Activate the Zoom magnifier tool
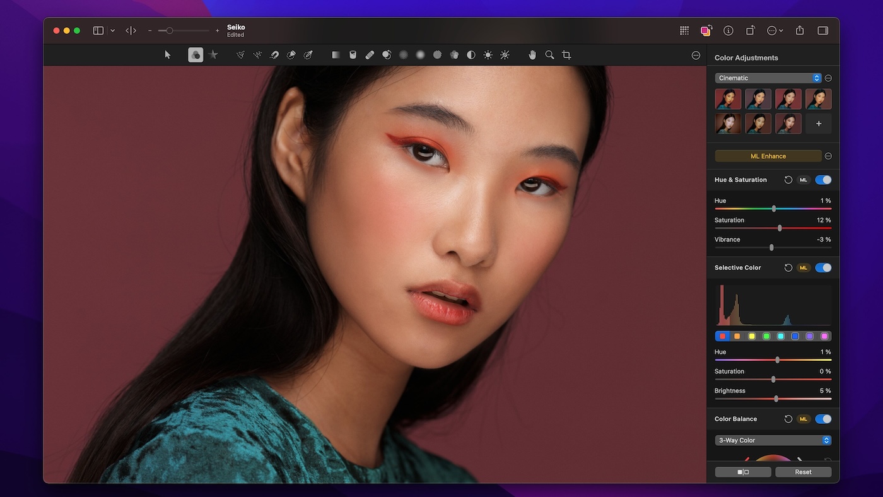 [549, 55]
